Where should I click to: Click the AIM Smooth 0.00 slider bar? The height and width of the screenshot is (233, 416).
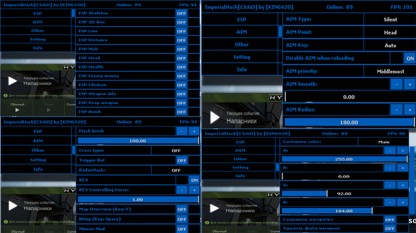pos(350,97)
